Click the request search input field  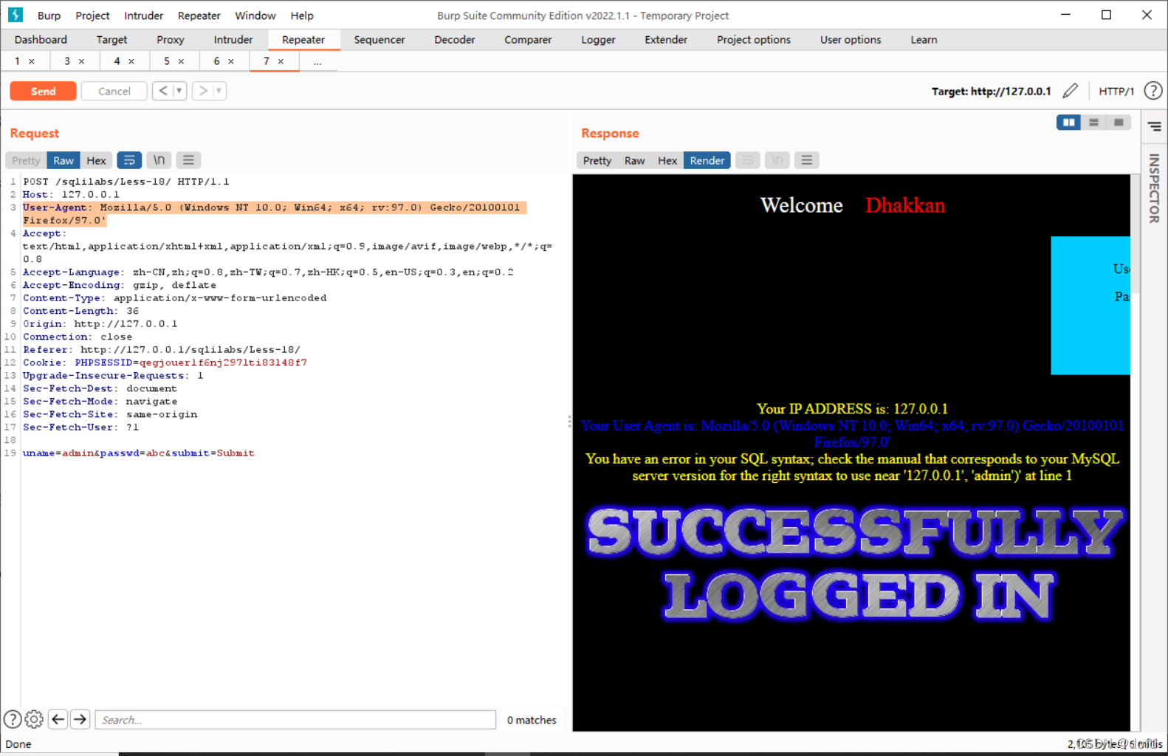click(x=295, y=720)
